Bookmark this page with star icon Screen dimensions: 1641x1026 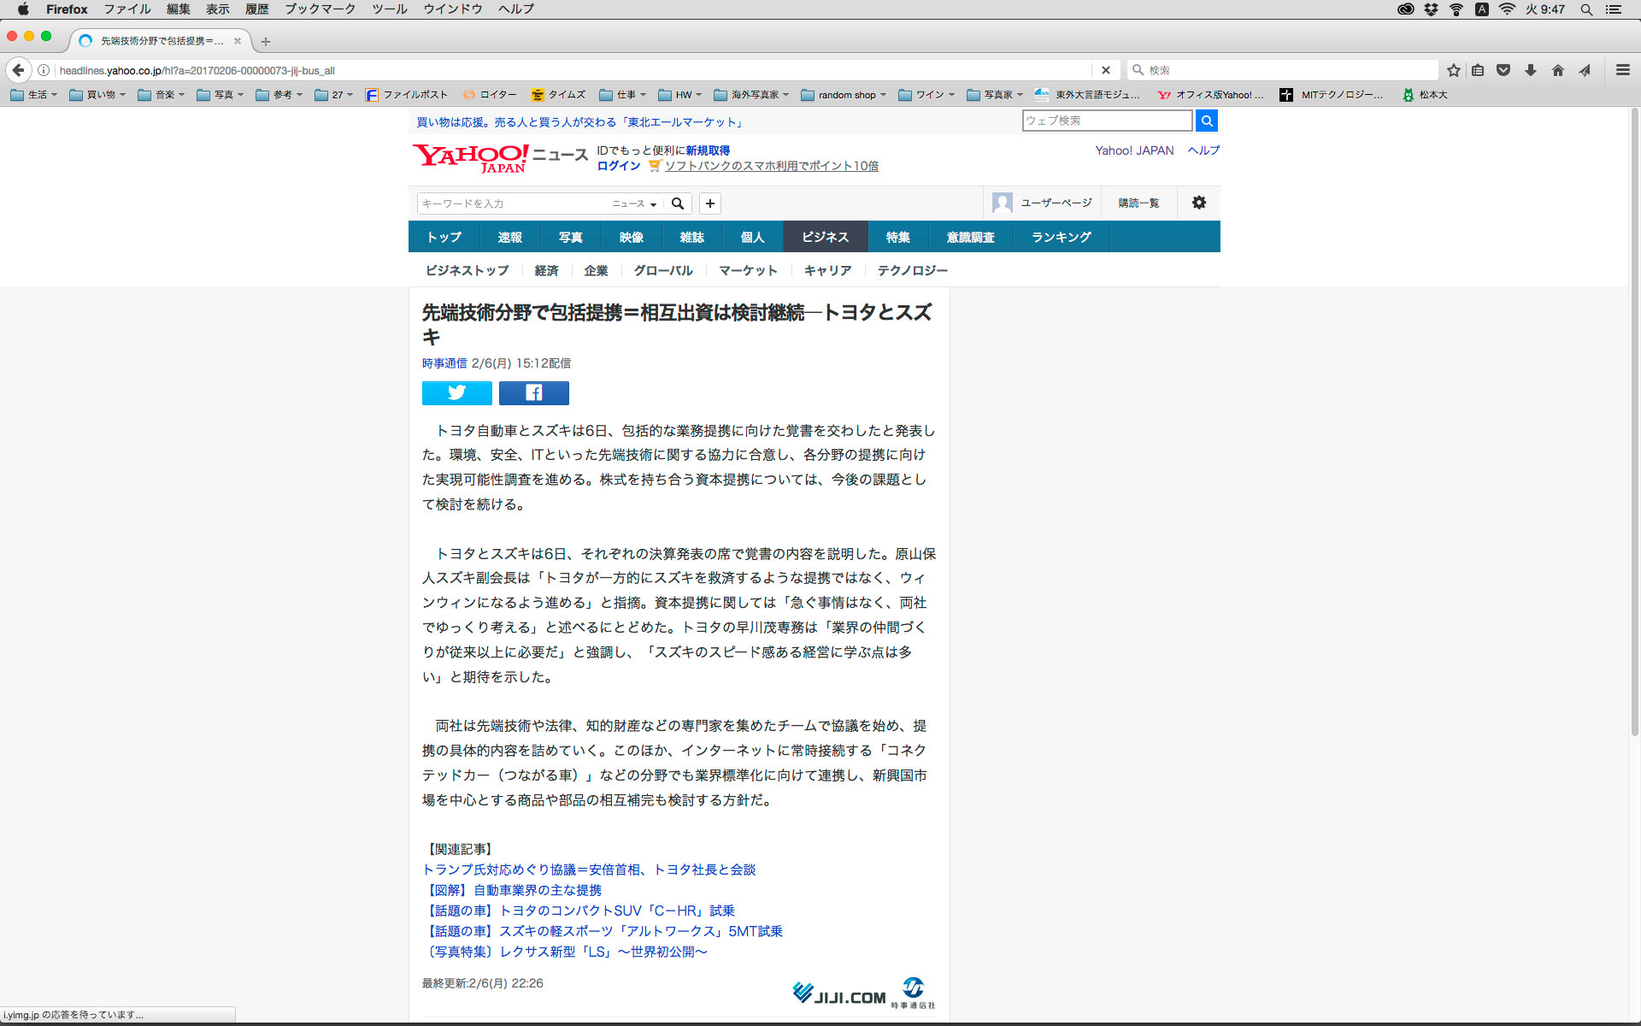pos(1453,70)
